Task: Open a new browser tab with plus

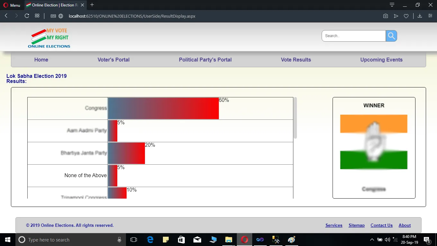Action: (92, 5)
